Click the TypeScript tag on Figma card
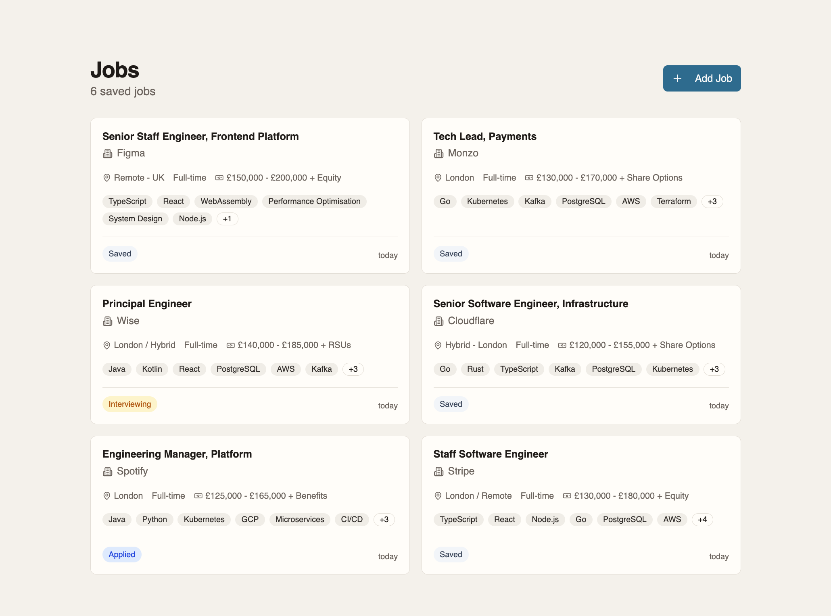This screenshot has width=831, height=616. point(127,202)
